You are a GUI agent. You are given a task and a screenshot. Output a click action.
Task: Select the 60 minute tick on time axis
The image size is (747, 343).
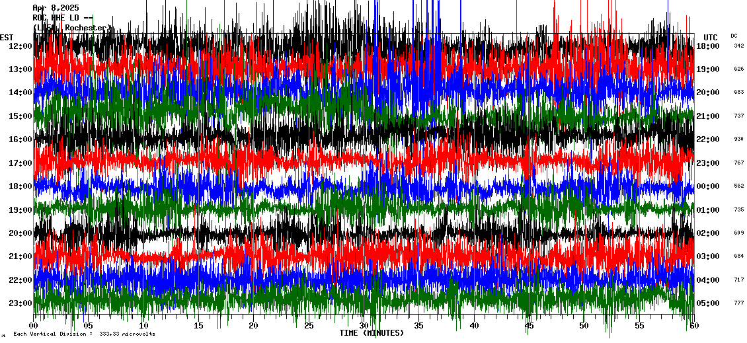pyautogui.click(x=693, y=326)
